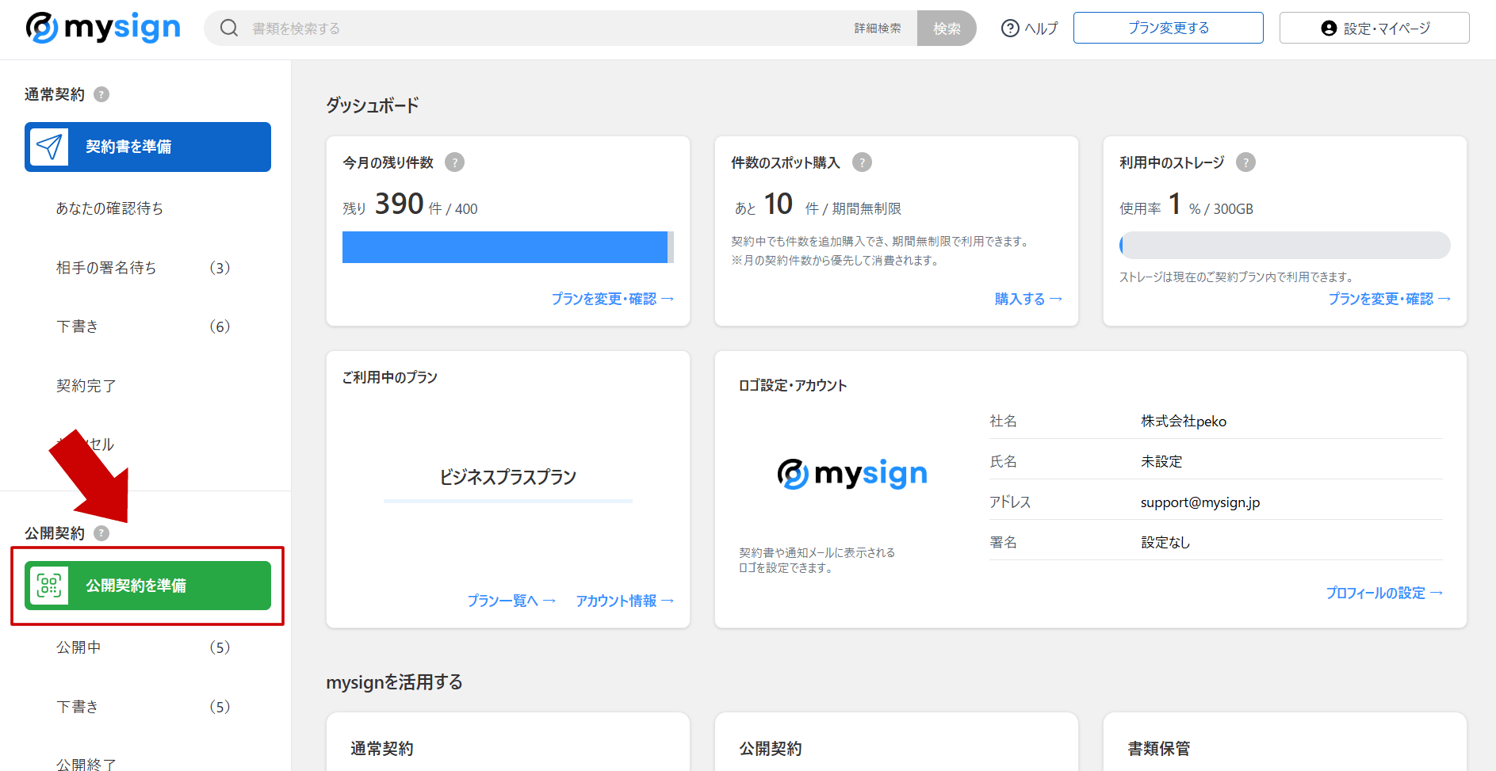Viewport: 1496px width, 771px height.
Task: Click the help icon beside 公開契約
Action: click(101, 533)
